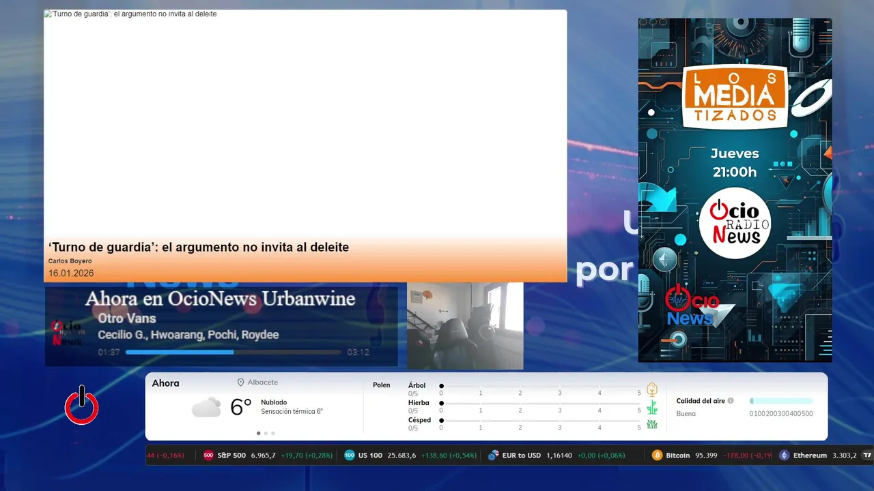
Task: Click 'Ahora en OcioNews Urbanwine' heading
Action: click(220, 299)
